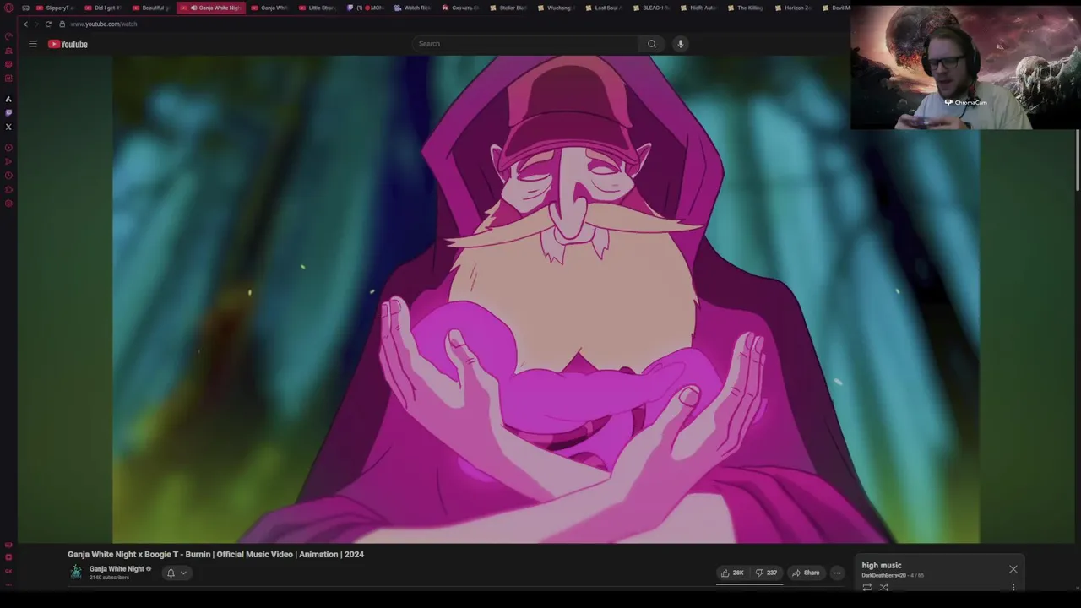The height and width of the screenshot is (608, 1081).
Task: Open the Aria AI sidebar icon
Action: [x=8, y=99]
